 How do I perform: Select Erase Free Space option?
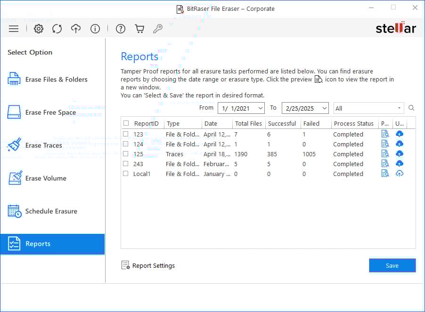click(x=52, y=112)
